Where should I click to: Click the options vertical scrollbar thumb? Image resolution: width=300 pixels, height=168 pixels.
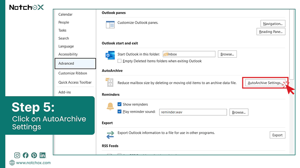[x=292, y=44]
